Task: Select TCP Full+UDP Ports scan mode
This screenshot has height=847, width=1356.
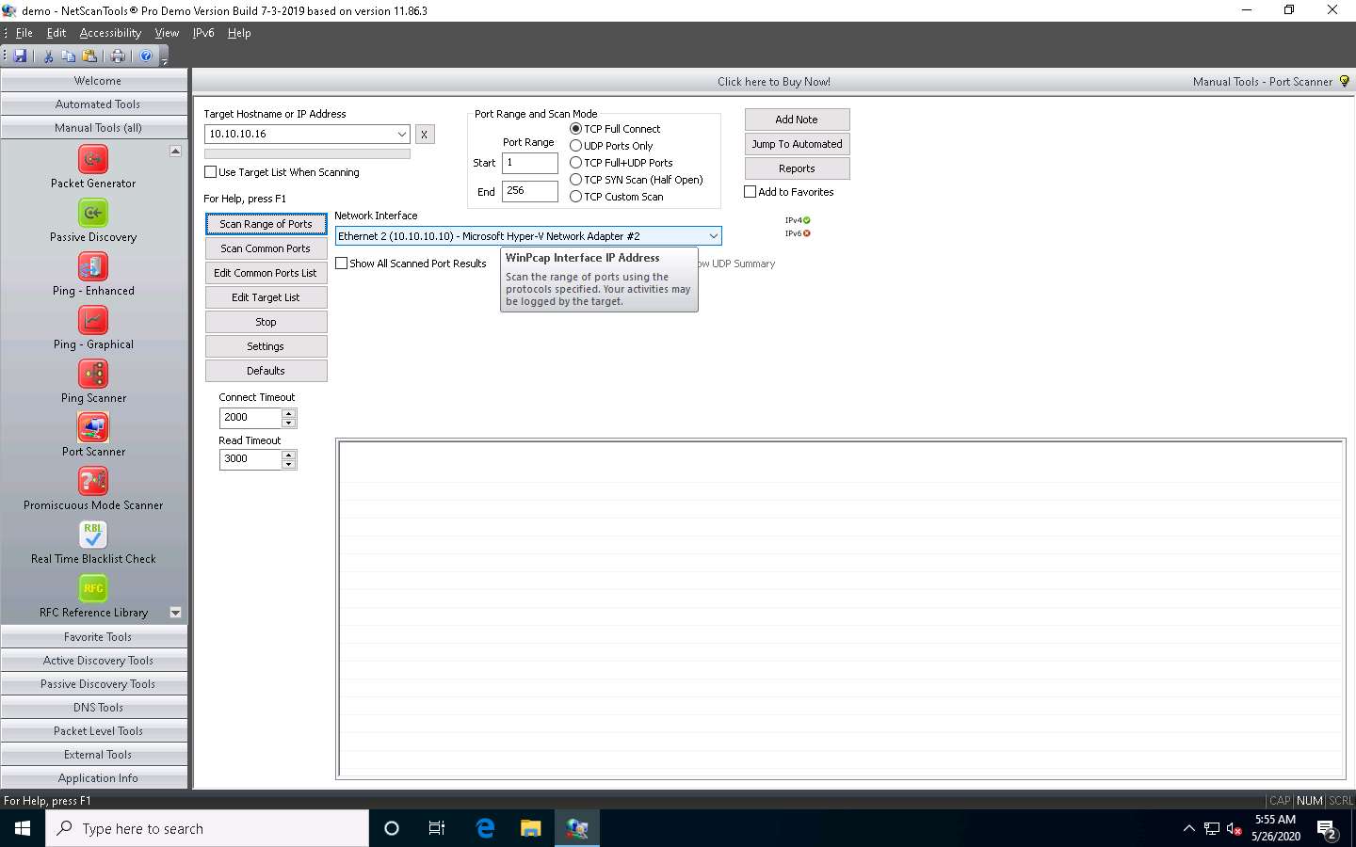Action: pos(575,163)
